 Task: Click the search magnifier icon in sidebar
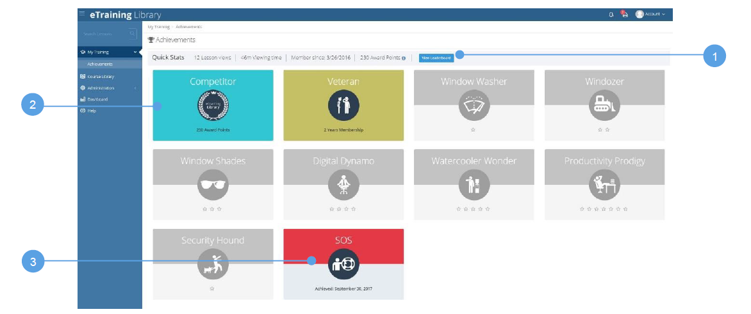pyautogui.click(x=132, y=33)
